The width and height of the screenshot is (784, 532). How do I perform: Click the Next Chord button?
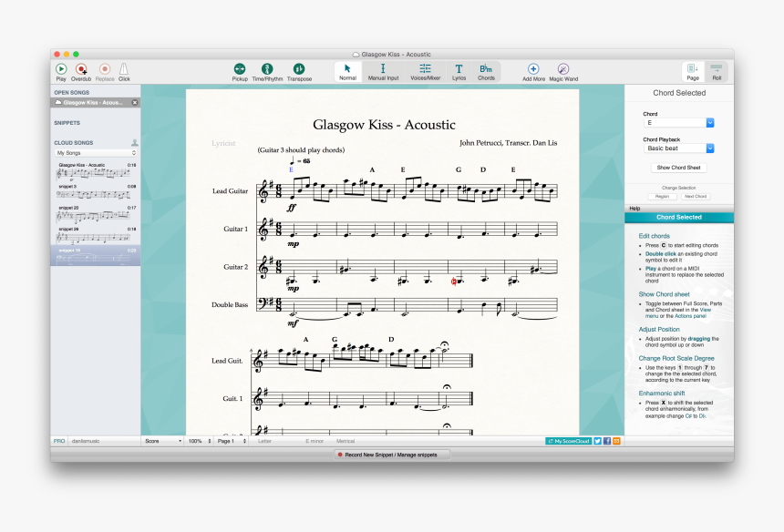[x=695, y=197]
